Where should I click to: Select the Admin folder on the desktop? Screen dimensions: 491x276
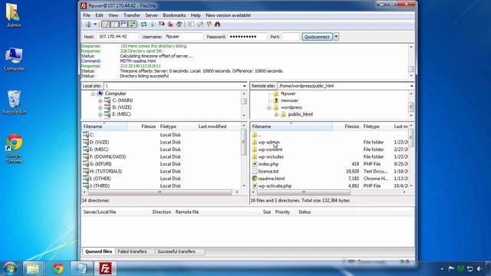pos(14,15)
